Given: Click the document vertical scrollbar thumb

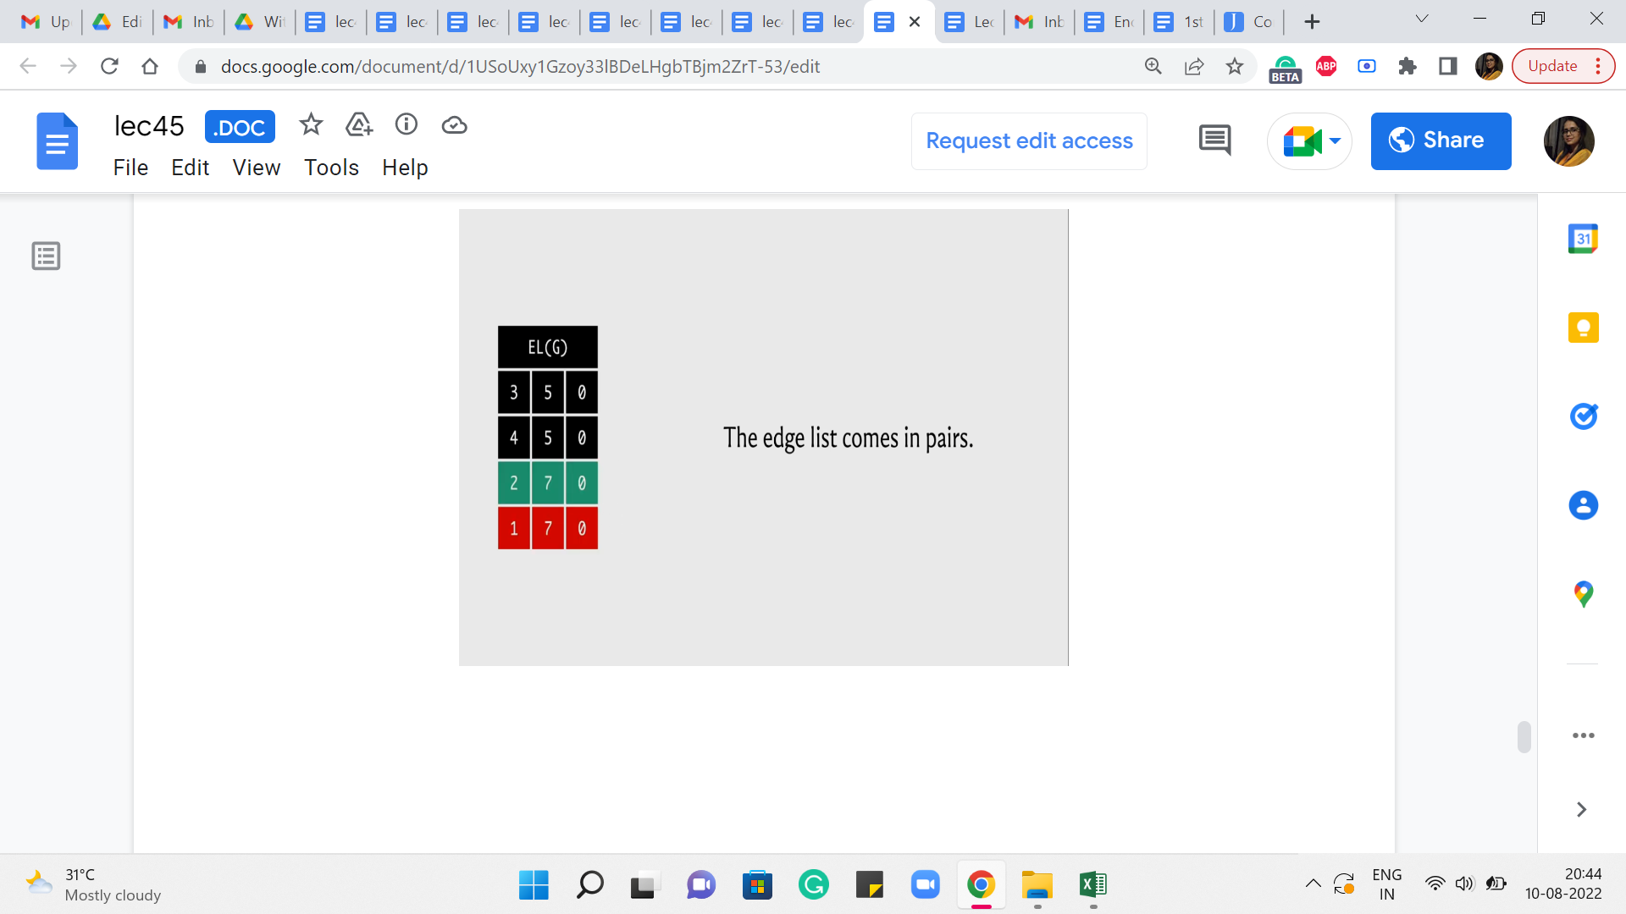Looking at the screenshot, I should [1524, 736].
